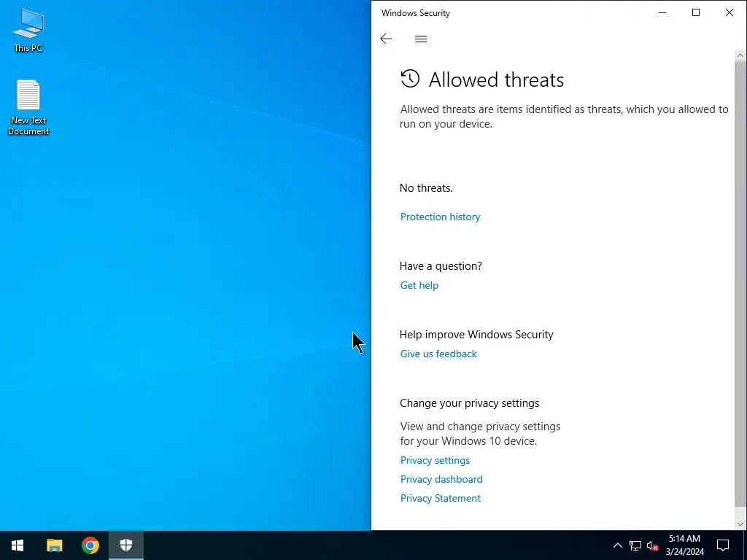
Task: Click the 'Have a question?' heading
Action: click(x=441, y=266)
